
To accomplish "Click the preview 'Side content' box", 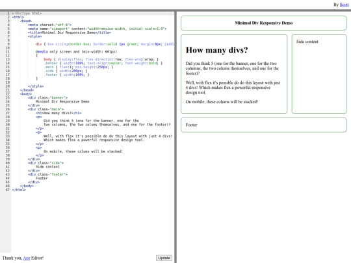I will click(x=319, y=74).
